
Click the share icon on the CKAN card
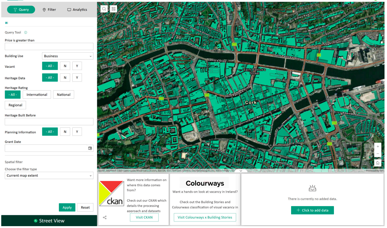click(105, 217)
